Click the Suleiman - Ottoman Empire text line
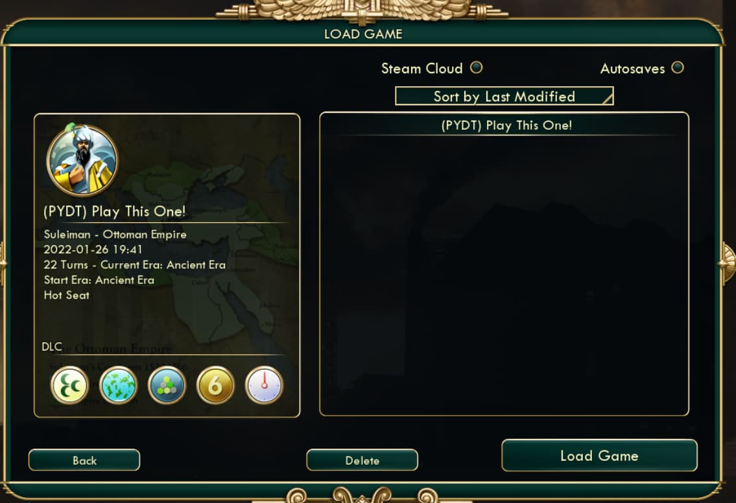The image size is (736, 503). tap(115, 234)
